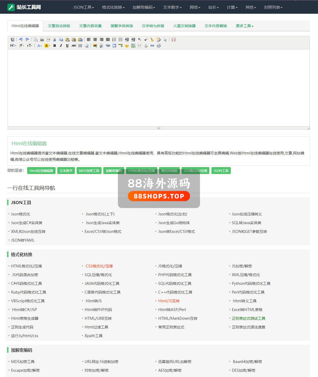This screenshot has height=377, width=318.
Task: Click inside the HTML editor text area
Action: [159, 87]
